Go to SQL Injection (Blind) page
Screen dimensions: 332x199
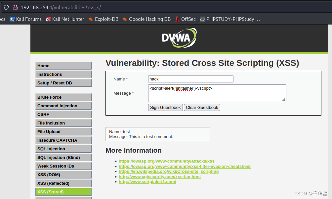point(63,158)
